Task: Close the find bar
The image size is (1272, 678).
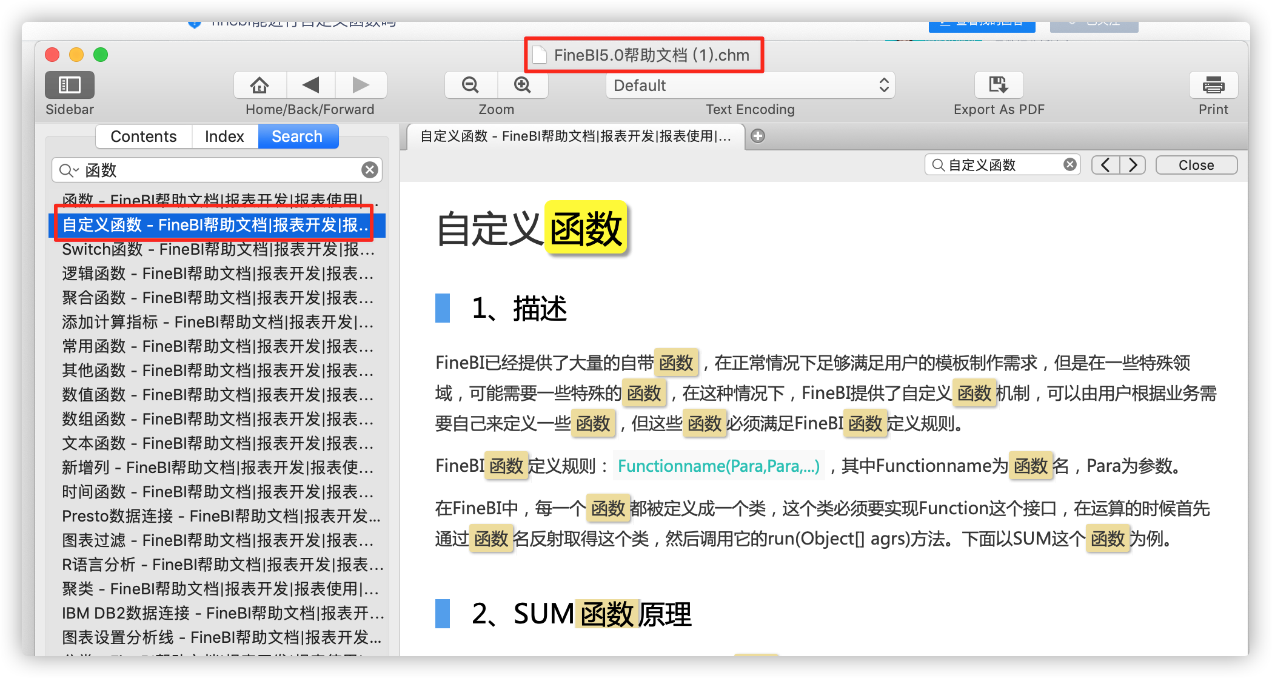Action: (x=1196, y=165)
